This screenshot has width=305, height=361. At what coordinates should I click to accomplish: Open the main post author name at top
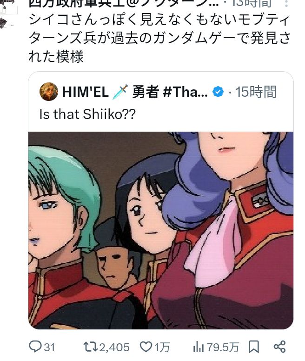[124, 3]
